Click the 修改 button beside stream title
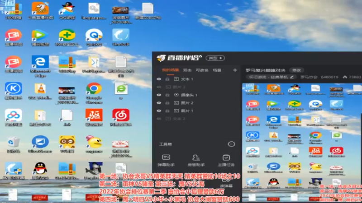The image size is (362, 203). [297, 70]
